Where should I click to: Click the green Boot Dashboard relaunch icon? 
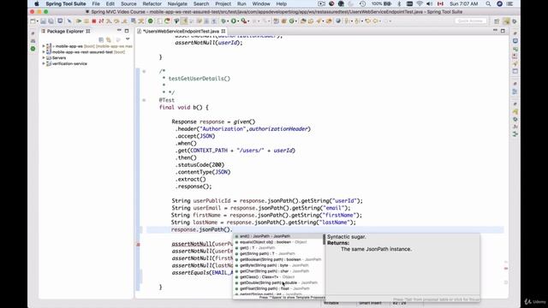pyautogui.click(x=151, y=21)
